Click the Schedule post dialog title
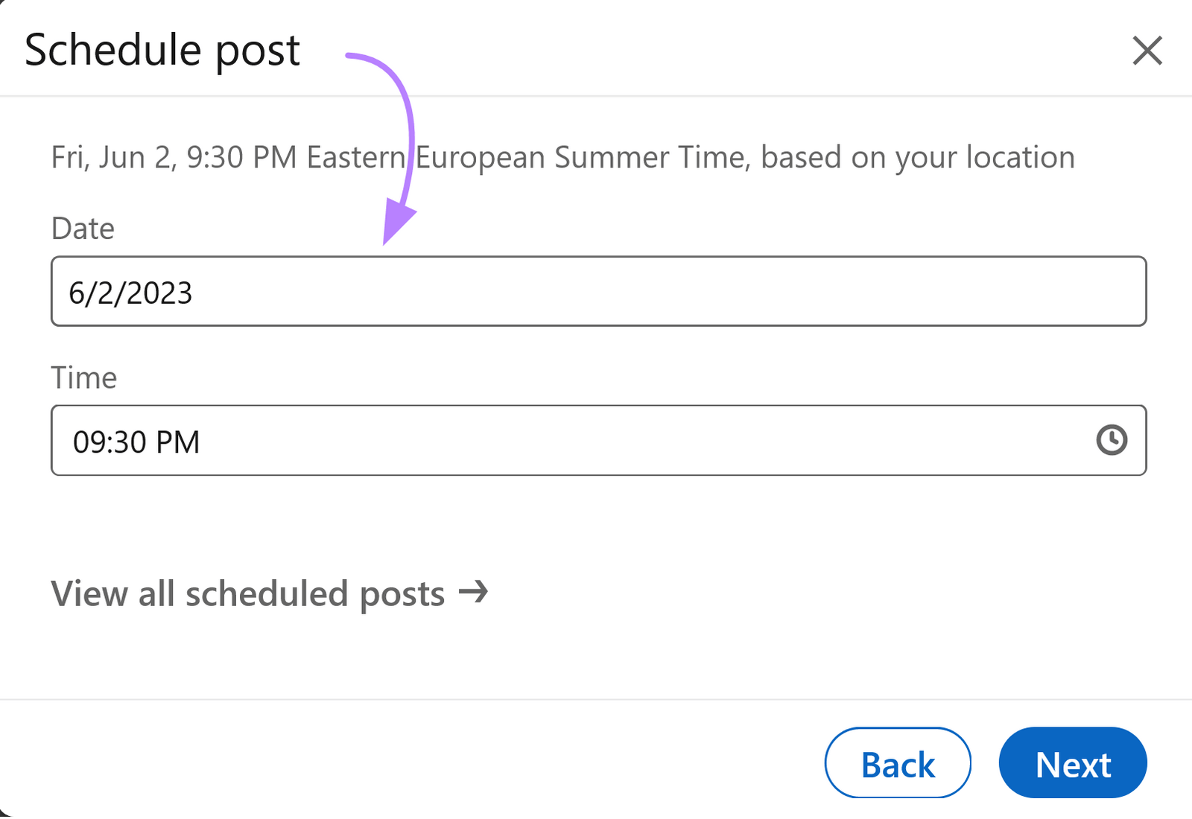 point(162,50)
